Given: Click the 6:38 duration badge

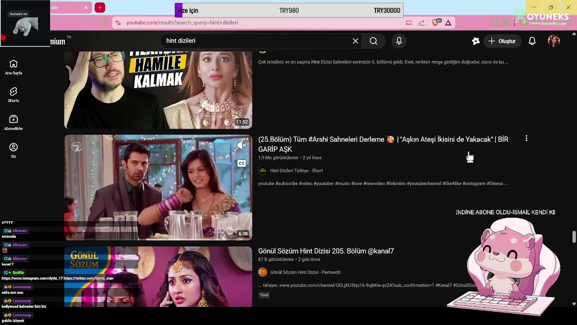Looking at the screenshot, I should [x=243, y=234].
